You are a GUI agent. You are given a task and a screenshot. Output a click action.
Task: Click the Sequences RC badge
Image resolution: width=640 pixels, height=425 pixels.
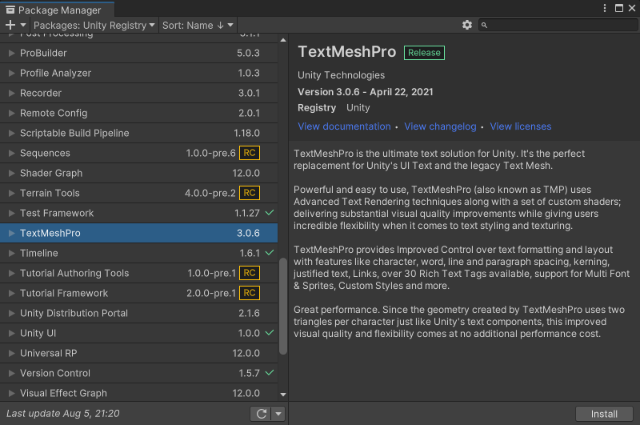pyautogui.click(x=250, y=153)
